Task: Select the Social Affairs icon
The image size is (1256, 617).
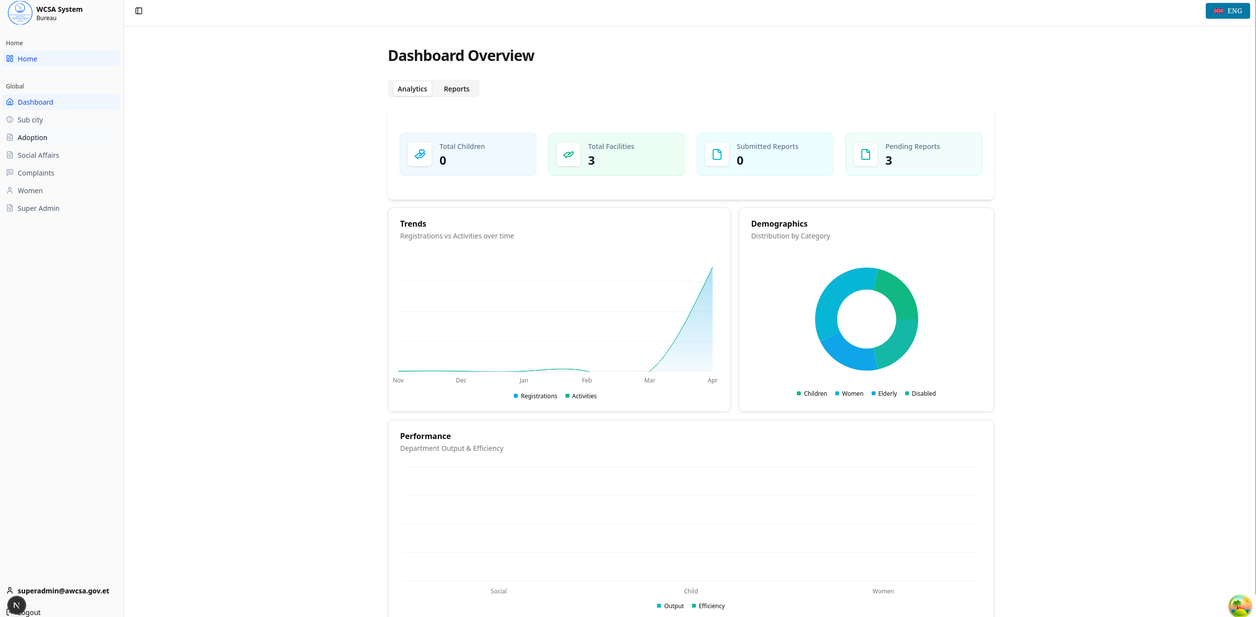Action: 10,155
